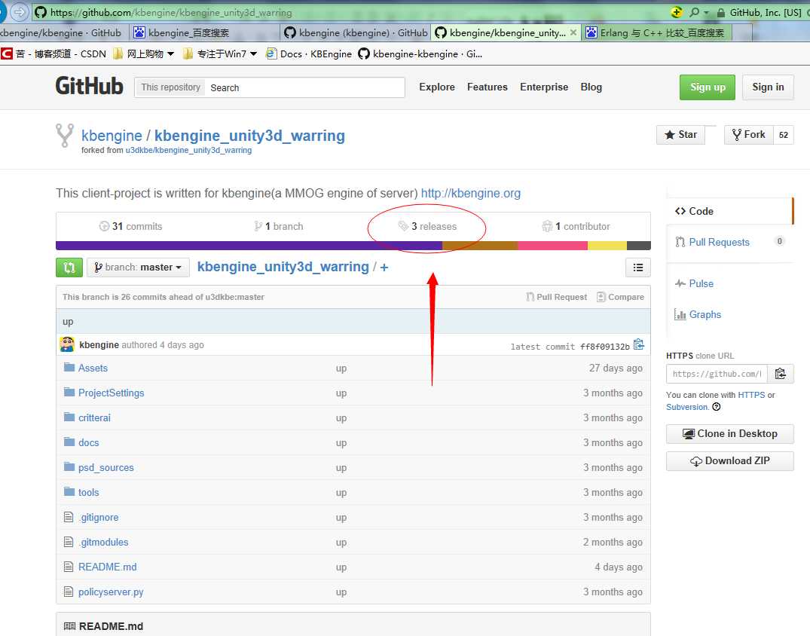Open the u3dkbe/kbengine_unity3d_warring fork source link
Image resolution: width=810 pixels, height=636 pixels.
coord(188,151)
